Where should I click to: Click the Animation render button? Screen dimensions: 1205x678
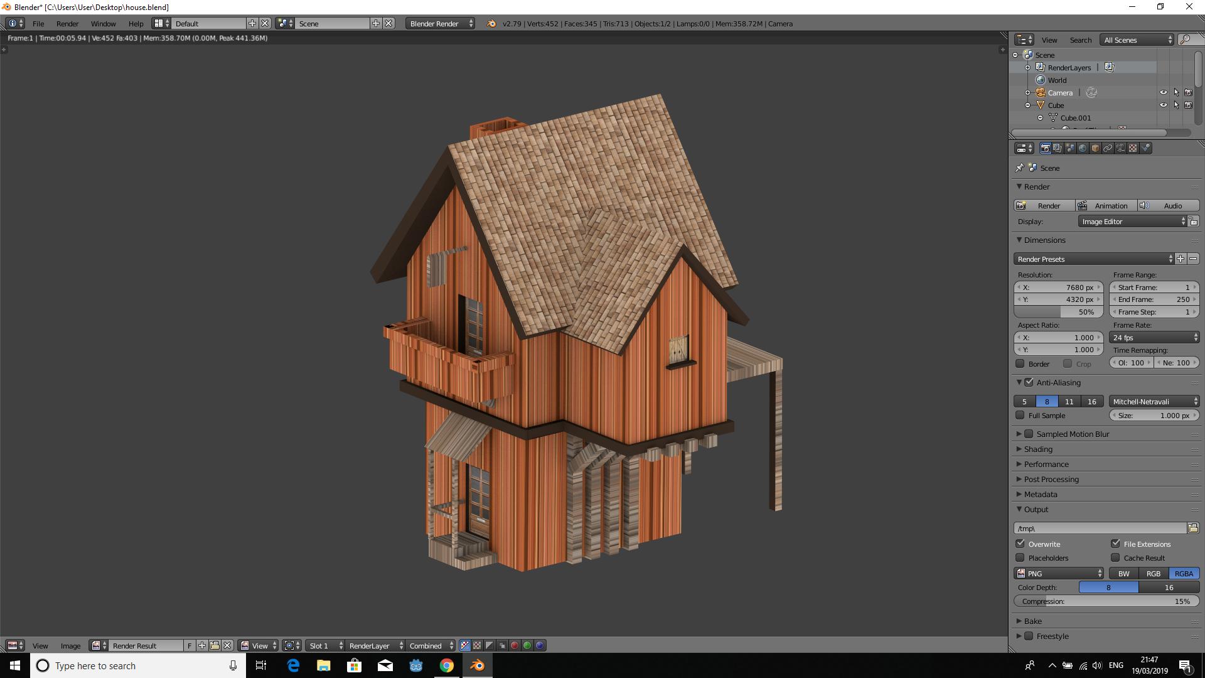(x=1106, y=205)
